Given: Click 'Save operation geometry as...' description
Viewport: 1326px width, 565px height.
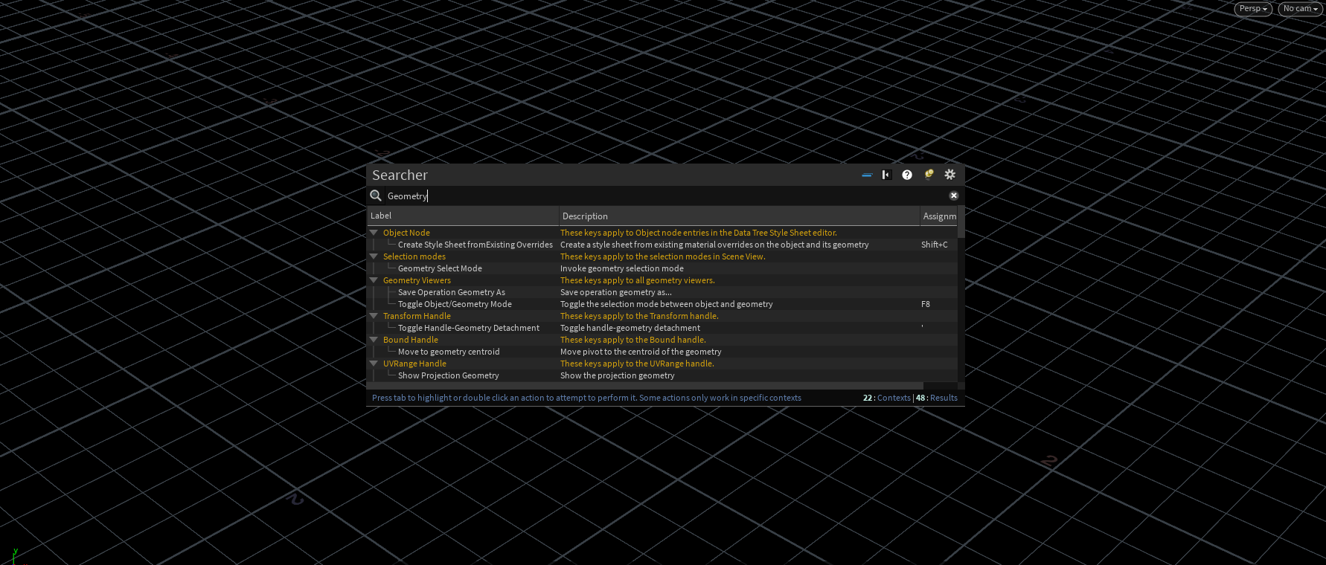Looking at the screenshot, I should pos(616,292).
